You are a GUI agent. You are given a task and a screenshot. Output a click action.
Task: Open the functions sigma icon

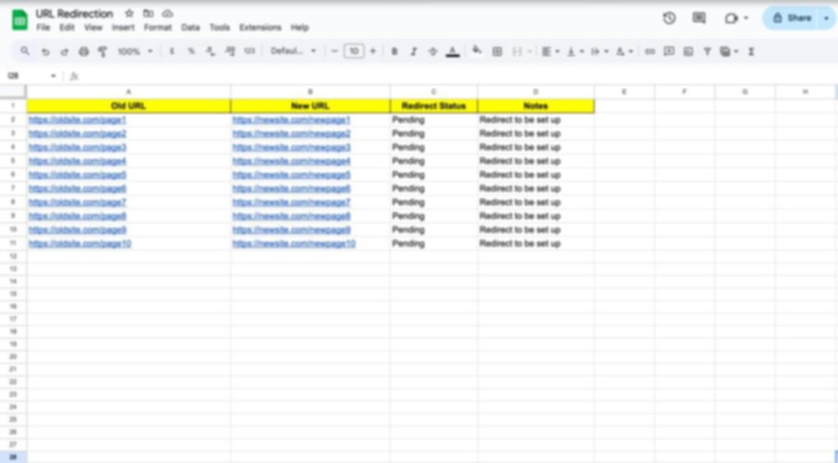(751, 52)
